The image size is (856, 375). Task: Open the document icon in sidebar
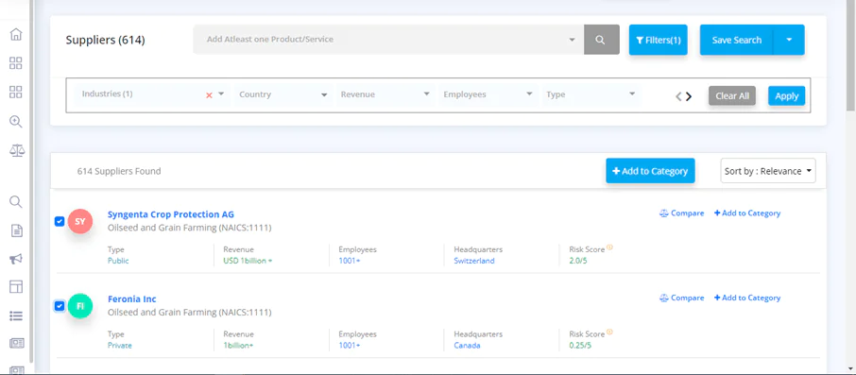(17, 230)
